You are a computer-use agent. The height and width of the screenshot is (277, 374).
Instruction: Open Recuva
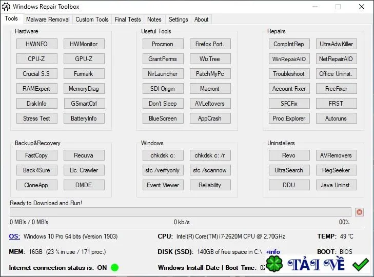pyautogui.click(x=84, y=155)
